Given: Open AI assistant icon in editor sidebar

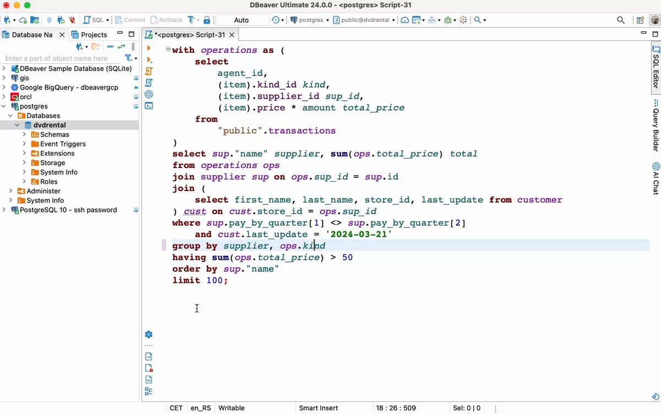Looking at the screenshot, I should click(x=149, y=94).
